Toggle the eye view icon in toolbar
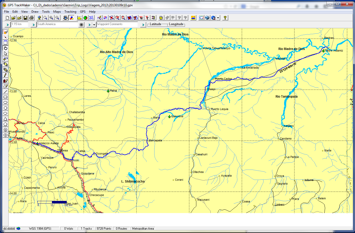 tap(65, 18)
